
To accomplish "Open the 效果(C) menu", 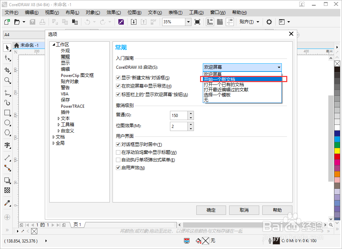I will (114, 12).
